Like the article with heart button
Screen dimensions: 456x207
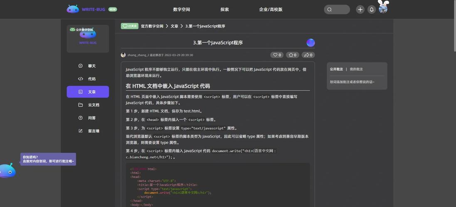277,55
